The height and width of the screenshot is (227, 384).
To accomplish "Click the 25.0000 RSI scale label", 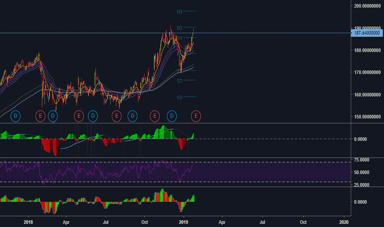I will click(x=362, y=185).
